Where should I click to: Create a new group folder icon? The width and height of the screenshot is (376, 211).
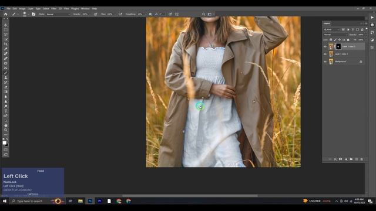[x=351, y=159]
